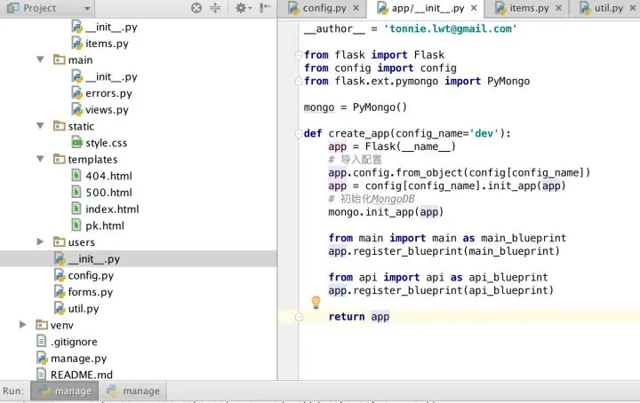The height and width of the screenshot is (403, 640).
Task: Switch to the util.py tab
Action: (607, 9)
